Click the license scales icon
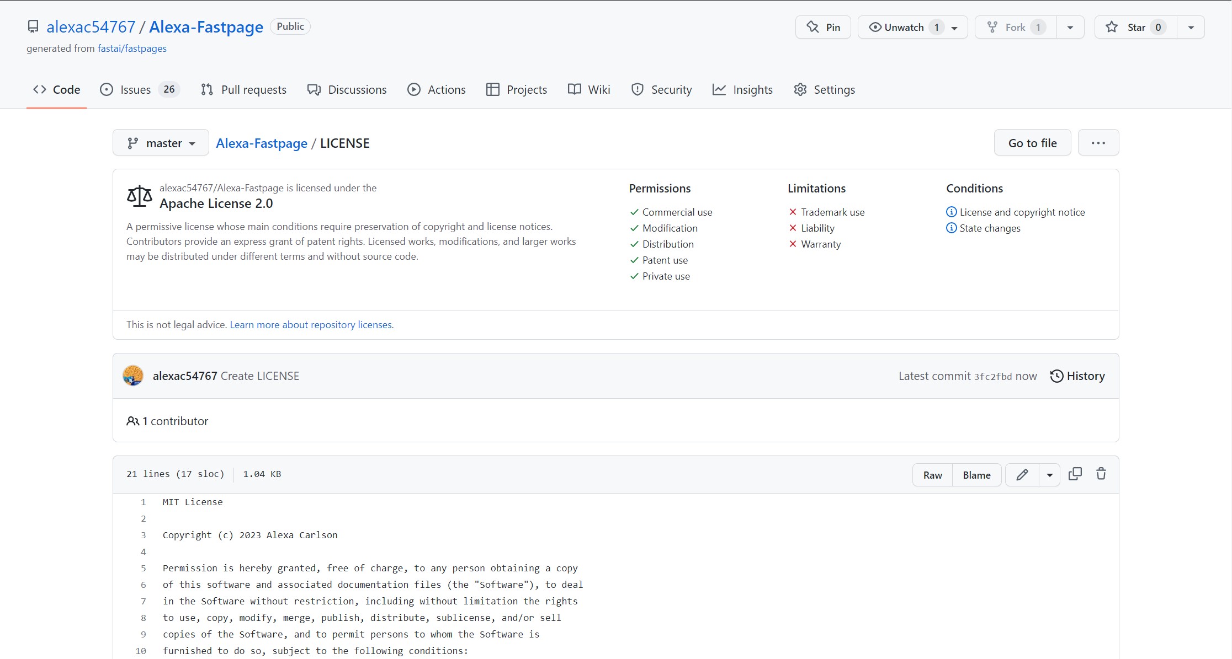 pos(139,196)
